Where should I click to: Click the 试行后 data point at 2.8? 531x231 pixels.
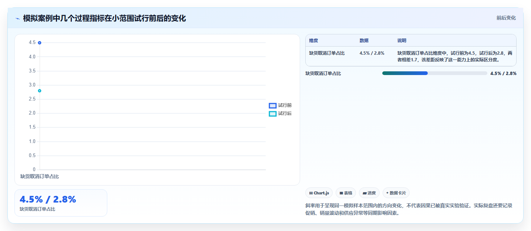pyautogui.click(x=40, y=91)
